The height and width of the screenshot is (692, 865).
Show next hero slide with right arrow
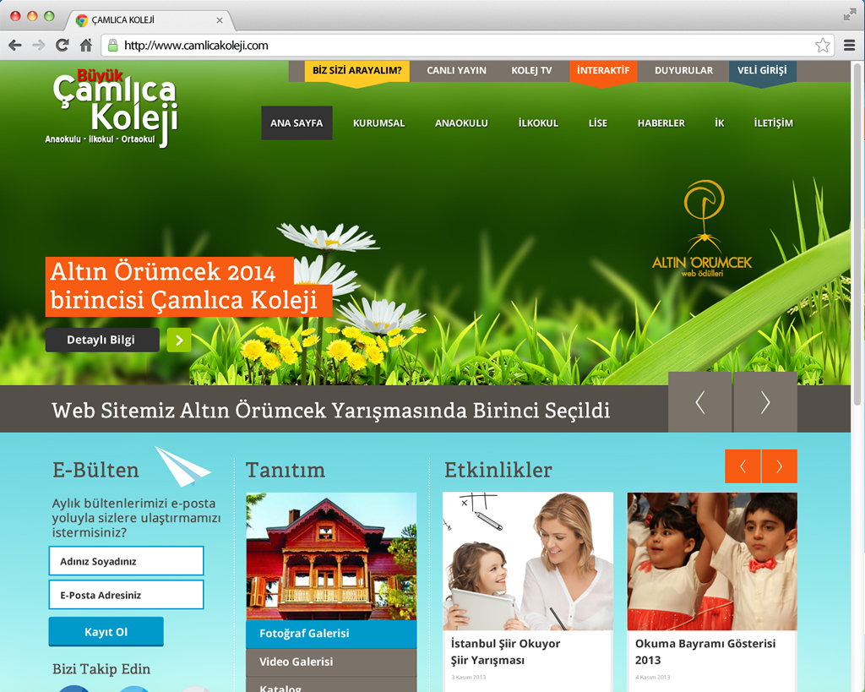(x=765, y=402)
